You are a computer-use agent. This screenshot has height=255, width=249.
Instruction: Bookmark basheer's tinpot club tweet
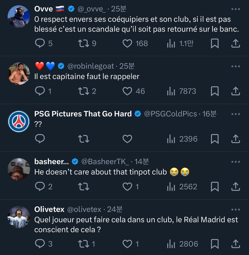[x=215, y=186]
